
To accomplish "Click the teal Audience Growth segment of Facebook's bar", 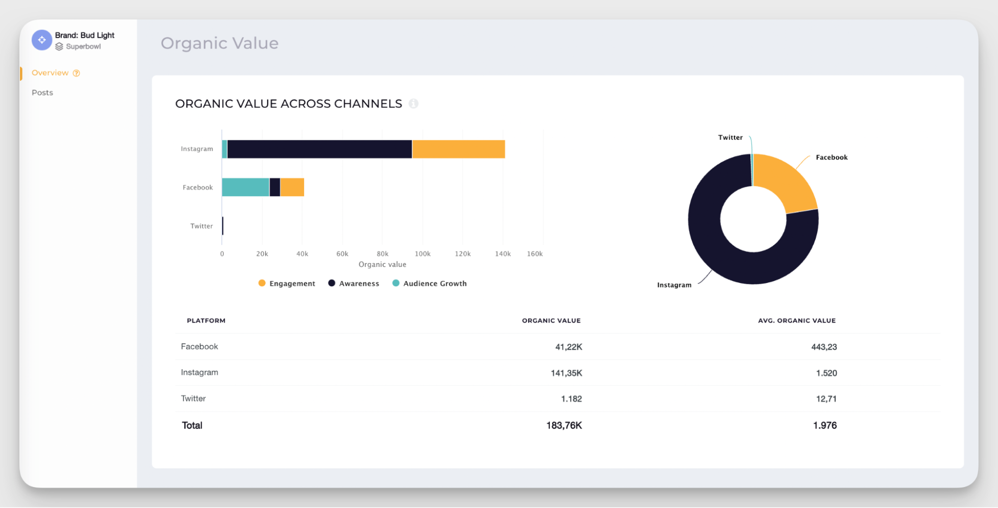I will pos(245,187).
